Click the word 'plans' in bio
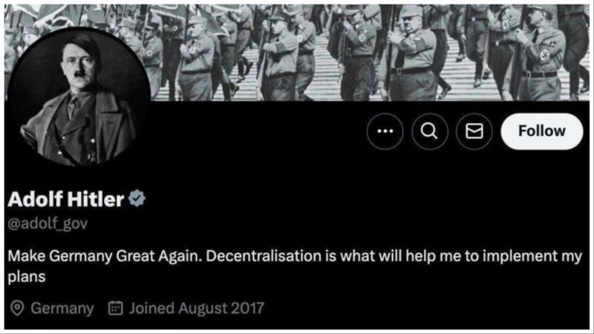This screenshot has width=594, height=334. click(27, 277)
